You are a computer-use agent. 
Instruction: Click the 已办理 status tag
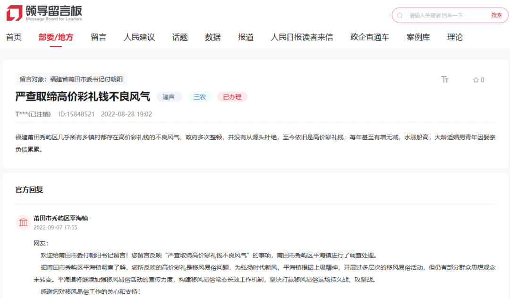pyautogui.click(x=232, y=96)
